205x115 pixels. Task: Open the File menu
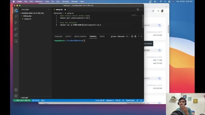pos(26,2)
